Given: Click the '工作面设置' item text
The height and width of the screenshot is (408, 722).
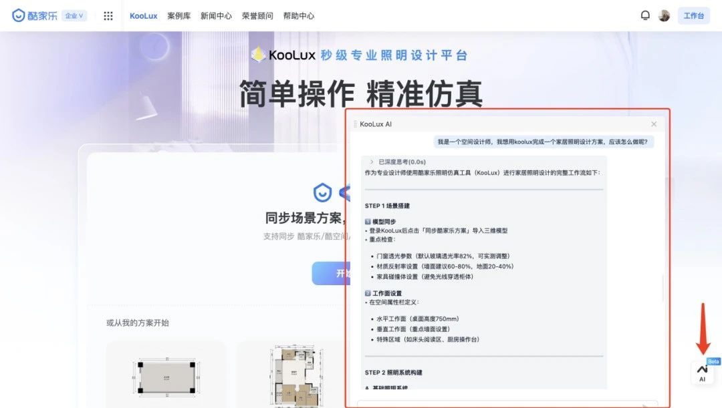Looking at the screenshot, I should (387, 293).
